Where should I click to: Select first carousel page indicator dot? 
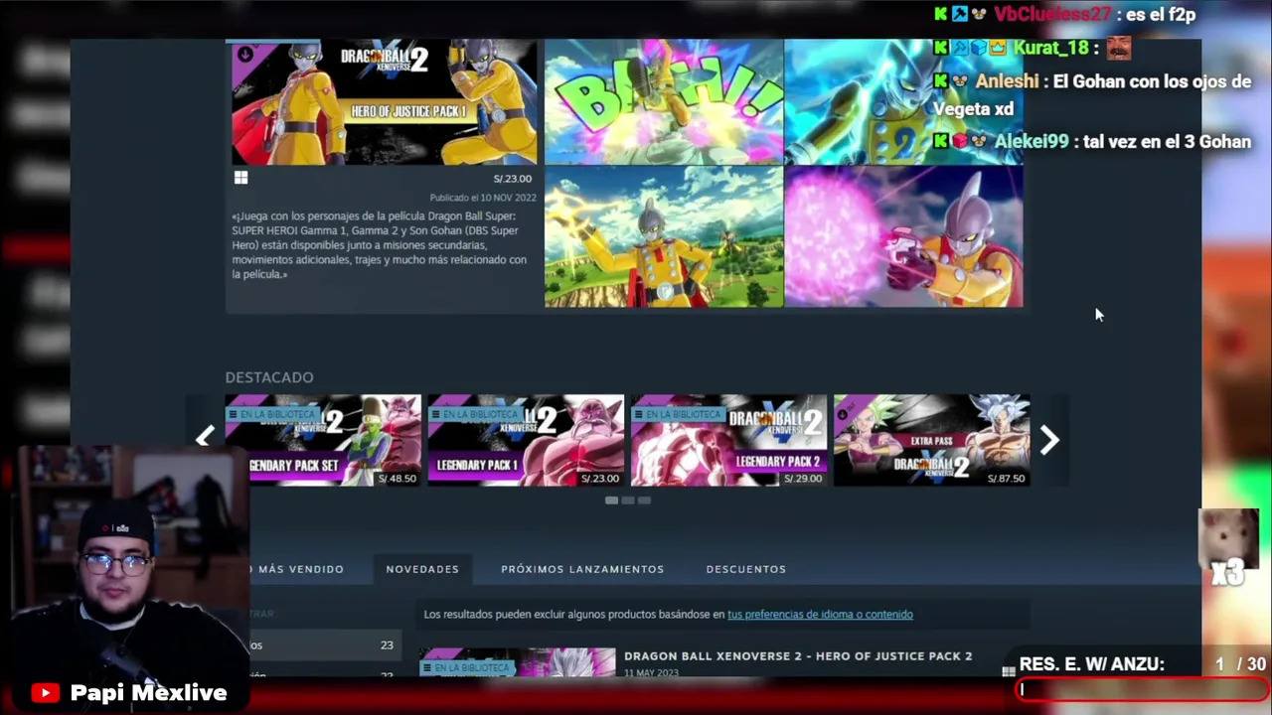click(x=611, y=500)
